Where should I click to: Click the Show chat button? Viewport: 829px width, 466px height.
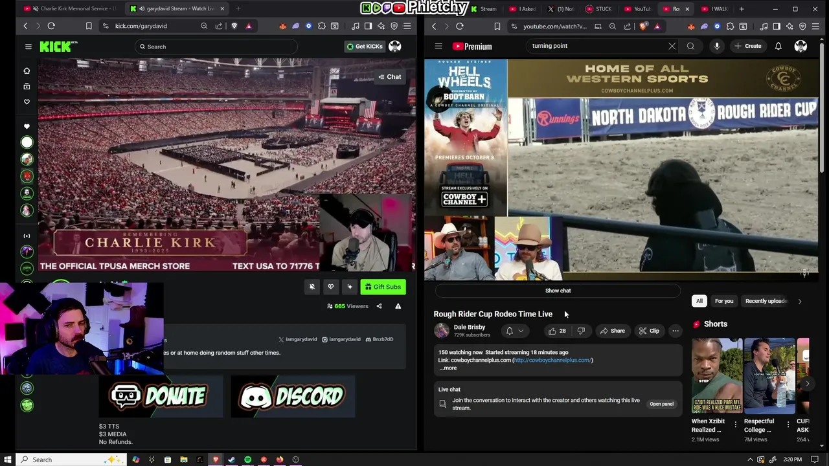558,291
